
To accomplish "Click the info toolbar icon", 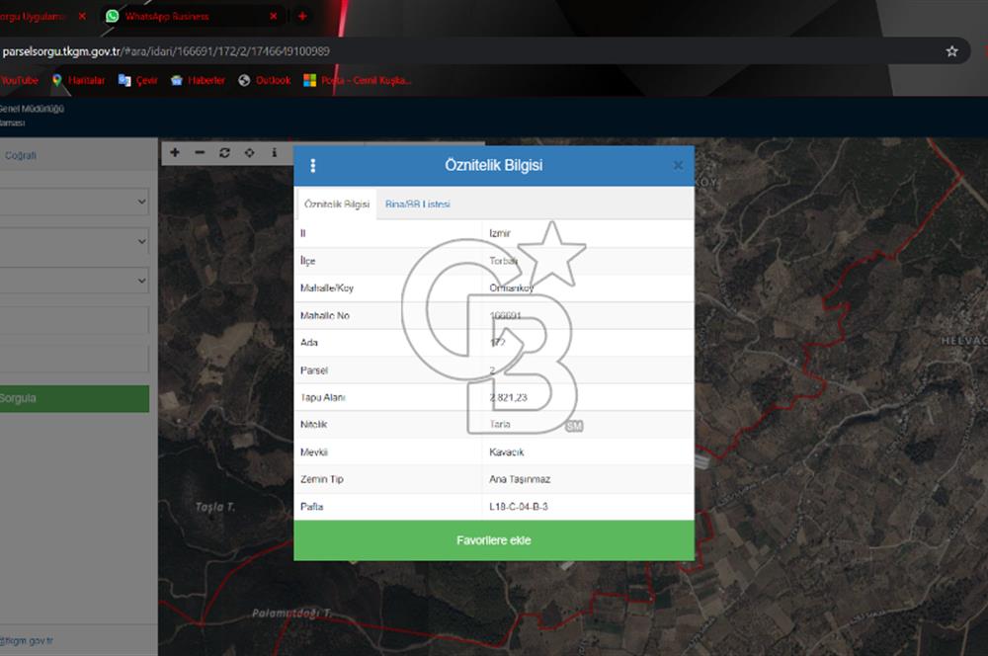I will [274, 152].
